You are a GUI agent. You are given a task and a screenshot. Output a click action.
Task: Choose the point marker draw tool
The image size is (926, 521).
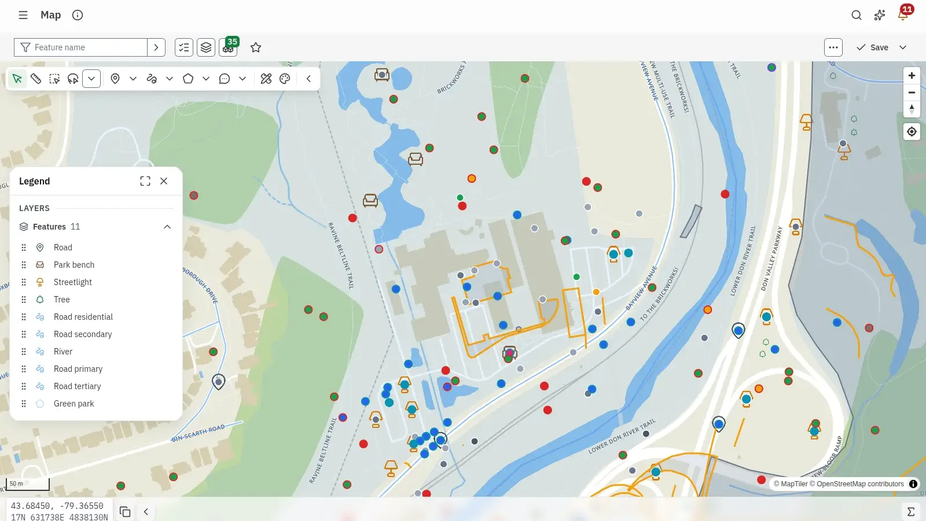tap(115, 79)
